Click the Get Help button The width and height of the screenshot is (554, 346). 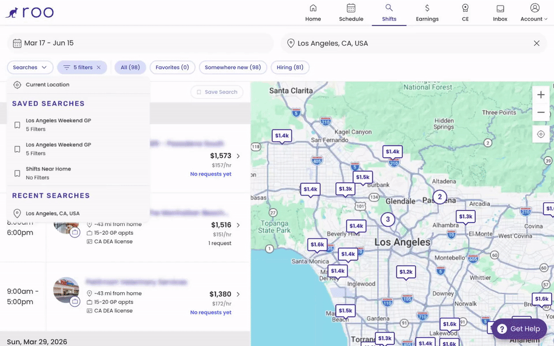coord(519,329)
